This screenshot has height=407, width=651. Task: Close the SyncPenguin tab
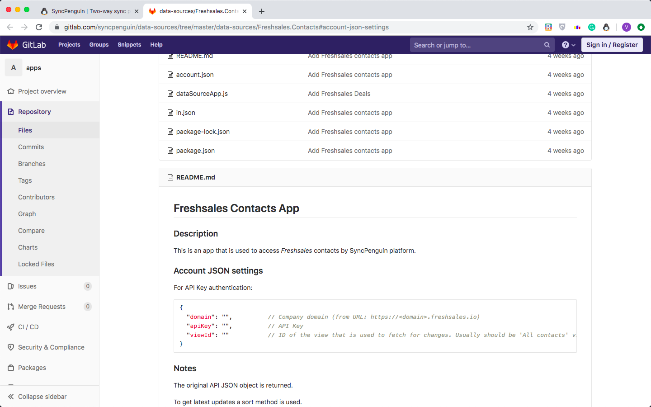pos(137,11)
